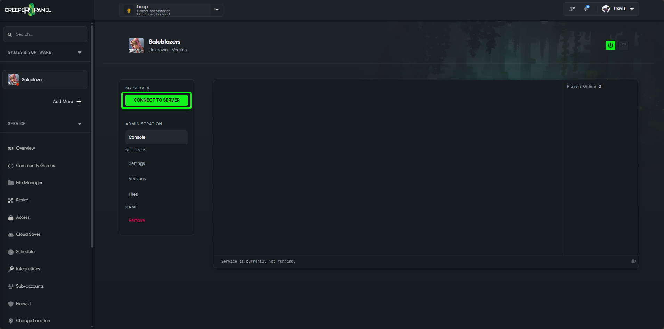Click the boop server avatar icon
The image size is (664, 329).
click(129, 10)
